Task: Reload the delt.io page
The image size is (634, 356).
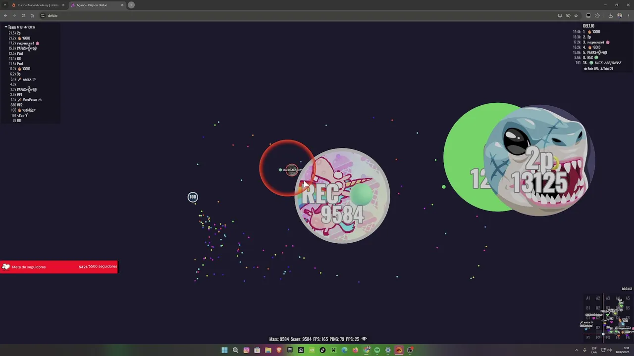Action: coord(23,15)
